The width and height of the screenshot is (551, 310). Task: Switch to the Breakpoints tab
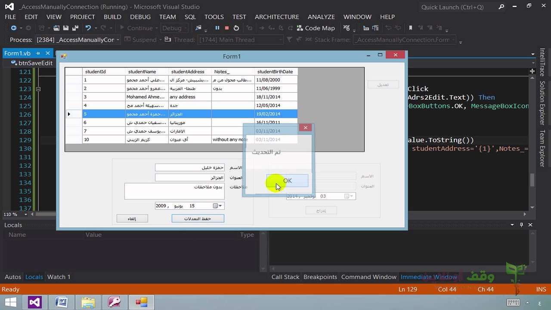(x=320, y=277)
